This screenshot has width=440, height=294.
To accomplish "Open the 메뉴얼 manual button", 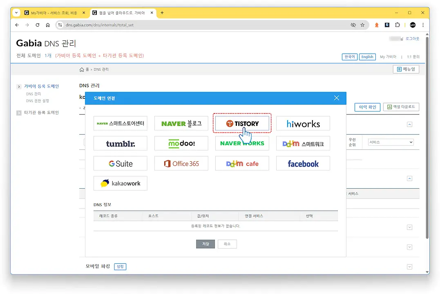I will [406, 69].
